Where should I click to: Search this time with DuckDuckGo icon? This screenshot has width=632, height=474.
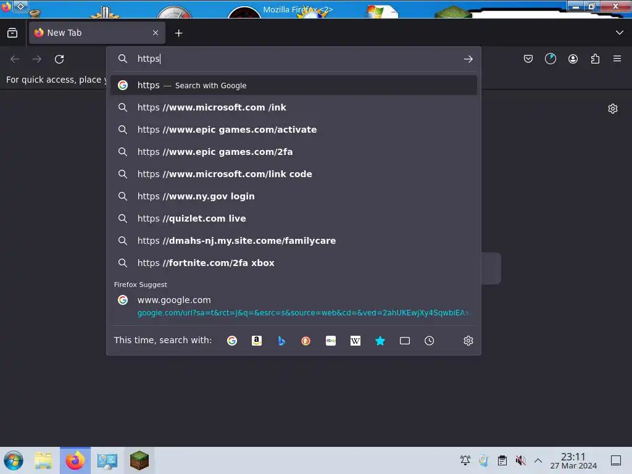306,341
